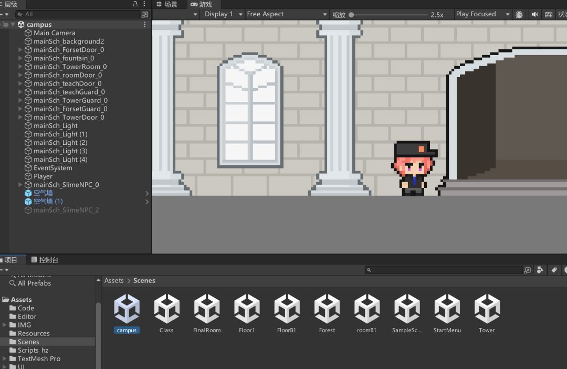567x369 pixels.
Task: Open the Hierarchy panel three-dot menu
Action: tap(144, 4)
